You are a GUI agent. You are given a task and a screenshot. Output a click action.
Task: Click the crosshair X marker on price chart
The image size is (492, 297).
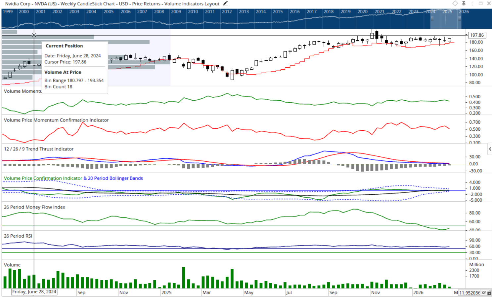34,35
